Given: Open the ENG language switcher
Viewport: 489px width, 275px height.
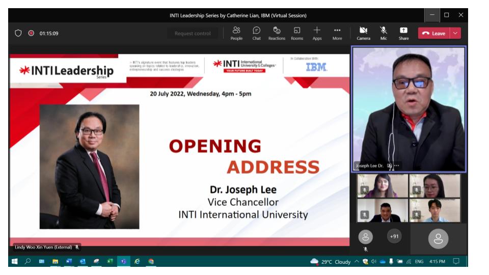Looking at the screenshot, I should (x=419, y=262).
